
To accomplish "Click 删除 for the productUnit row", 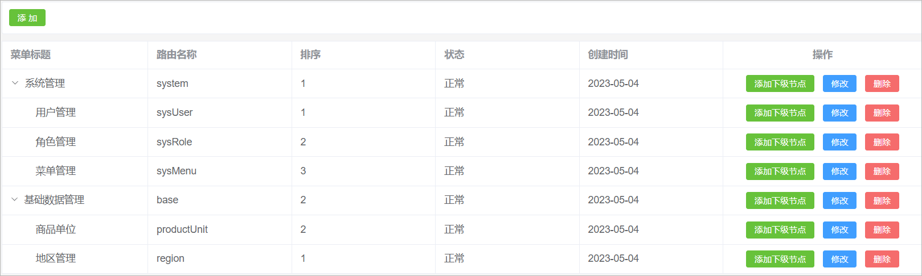I will [882, 229].
